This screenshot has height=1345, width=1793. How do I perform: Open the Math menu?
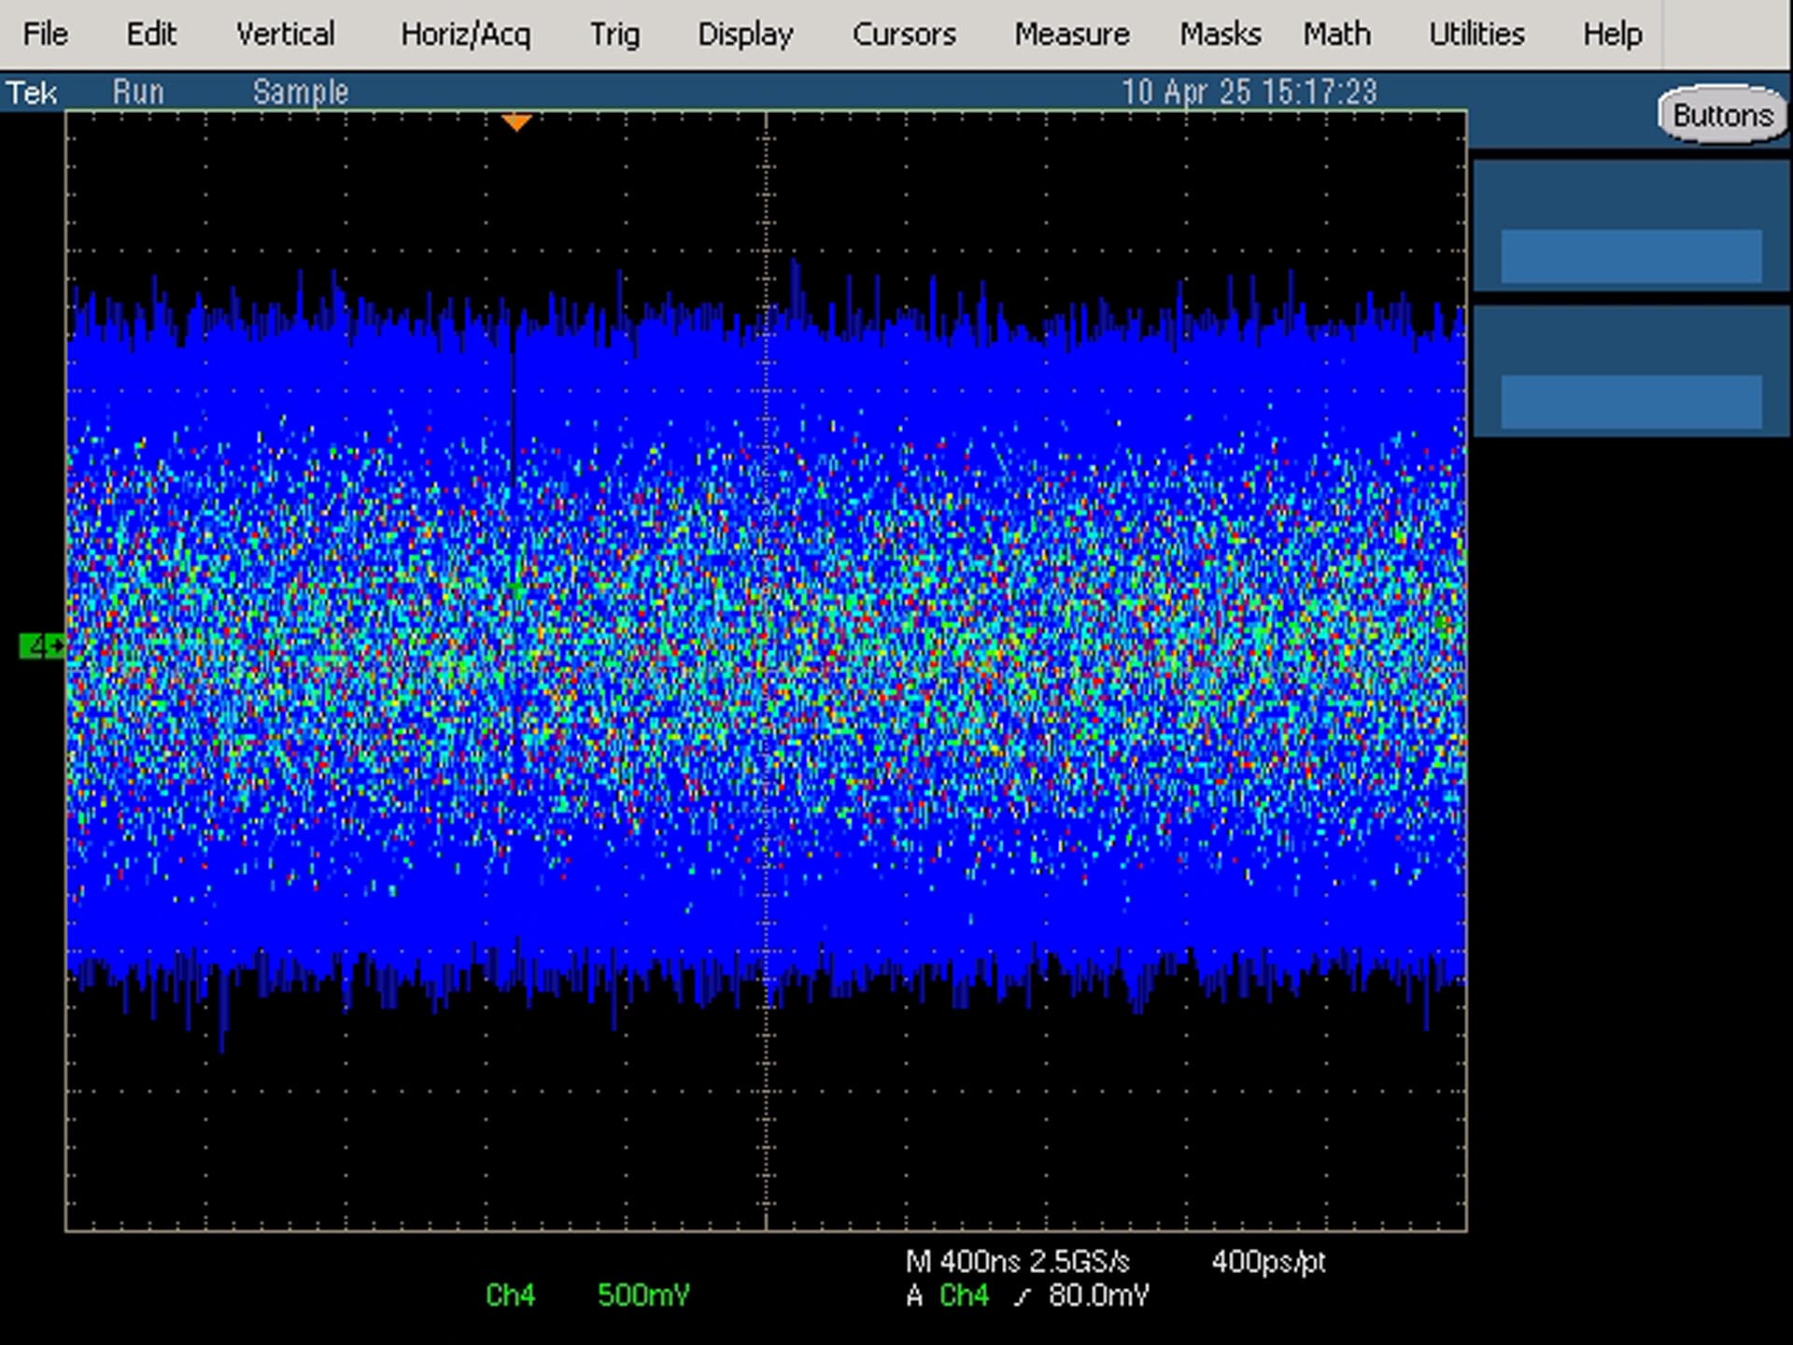[1337, 35]
